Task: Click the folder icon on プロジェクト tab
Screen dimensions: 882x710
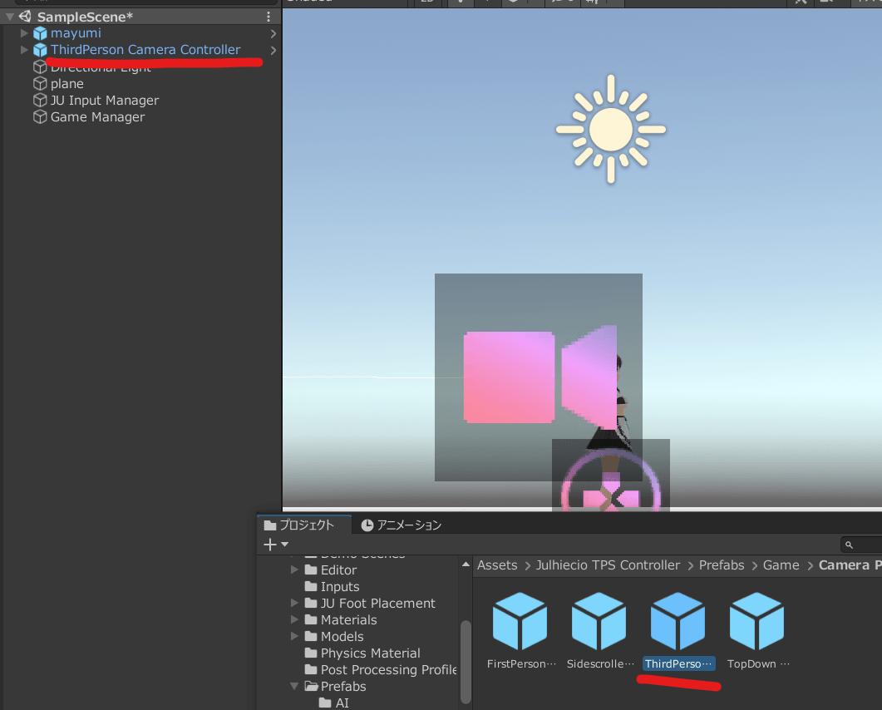Action: pyautogui.click(x=270, y=525)
